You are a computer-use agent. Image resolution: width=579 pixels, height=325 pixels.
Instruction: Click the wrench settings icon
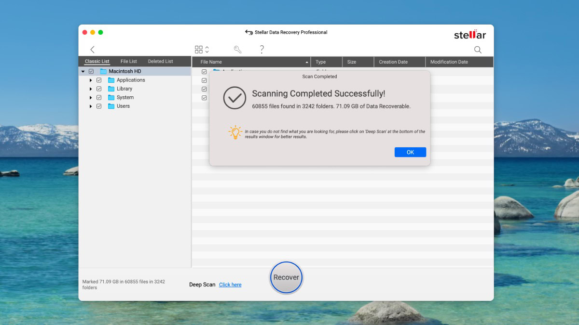(x=237, y=50)
